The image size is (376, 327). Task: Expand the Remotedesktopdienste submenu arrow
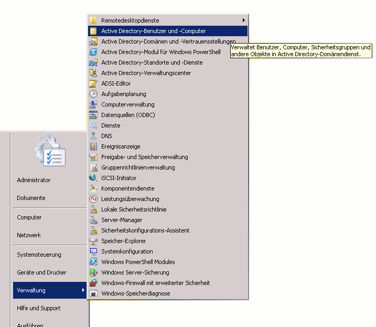tap(243, 20)
